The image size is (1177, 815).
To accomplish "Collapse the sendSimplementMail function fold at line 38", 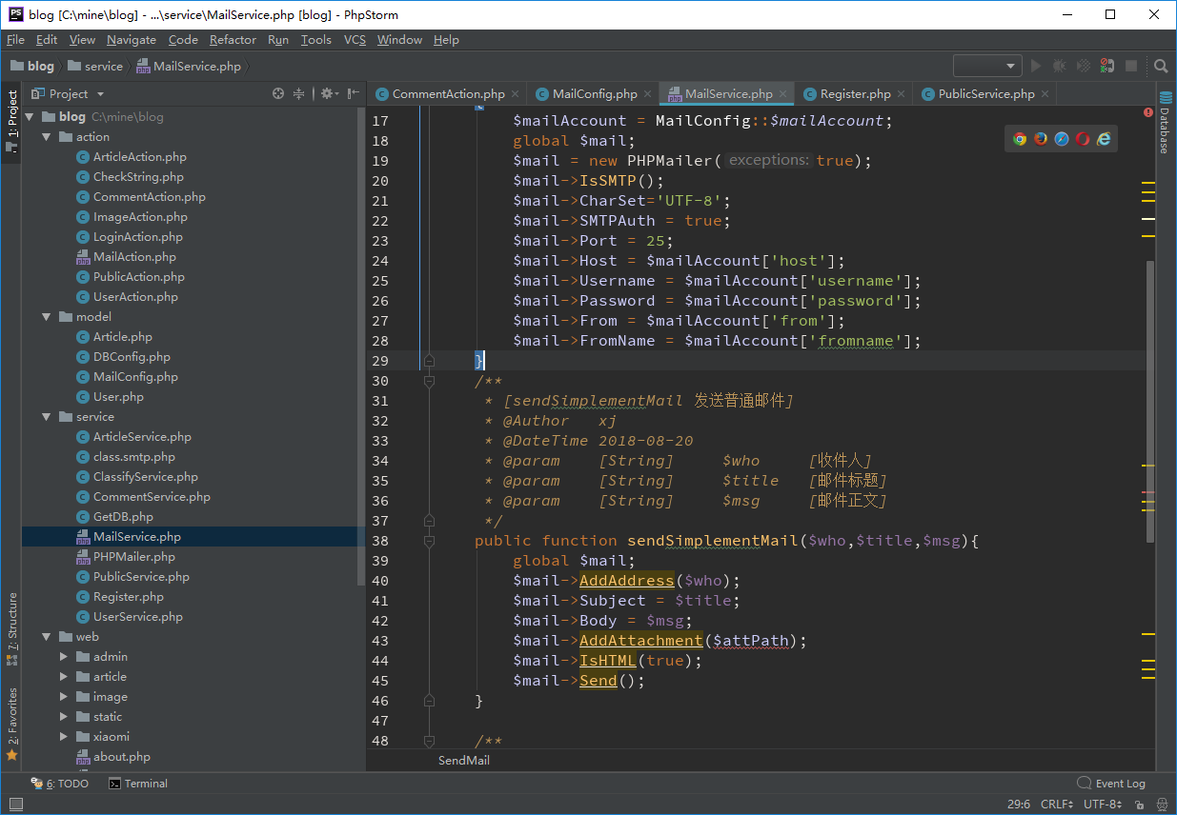I will (x=430, y=541).
